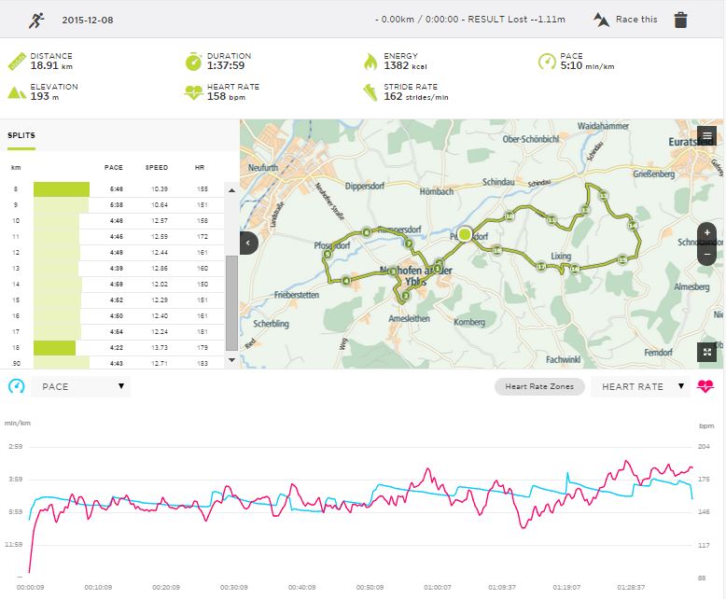726x599 pixels.
Task: Toggle Heart Rate Zones display
Action: [x=539, y=386]
